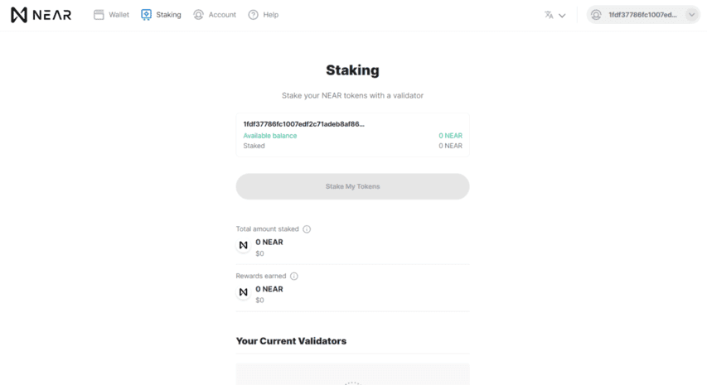Go to the Account menu item
This screenshot has width=707, height=385.
coord(215,15)
